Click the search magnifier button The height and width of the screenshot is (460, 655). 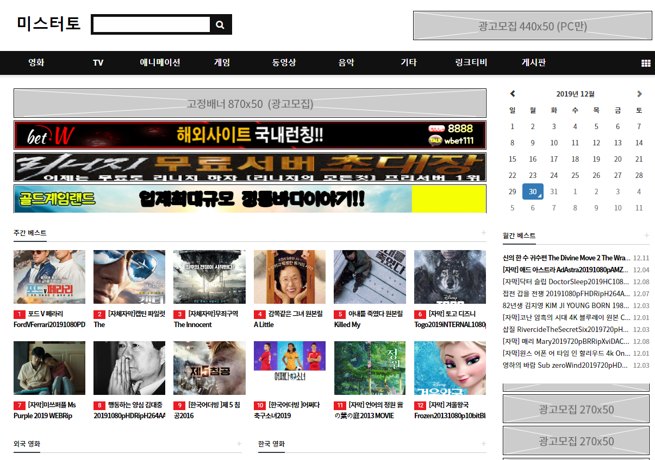pos(220,24)
